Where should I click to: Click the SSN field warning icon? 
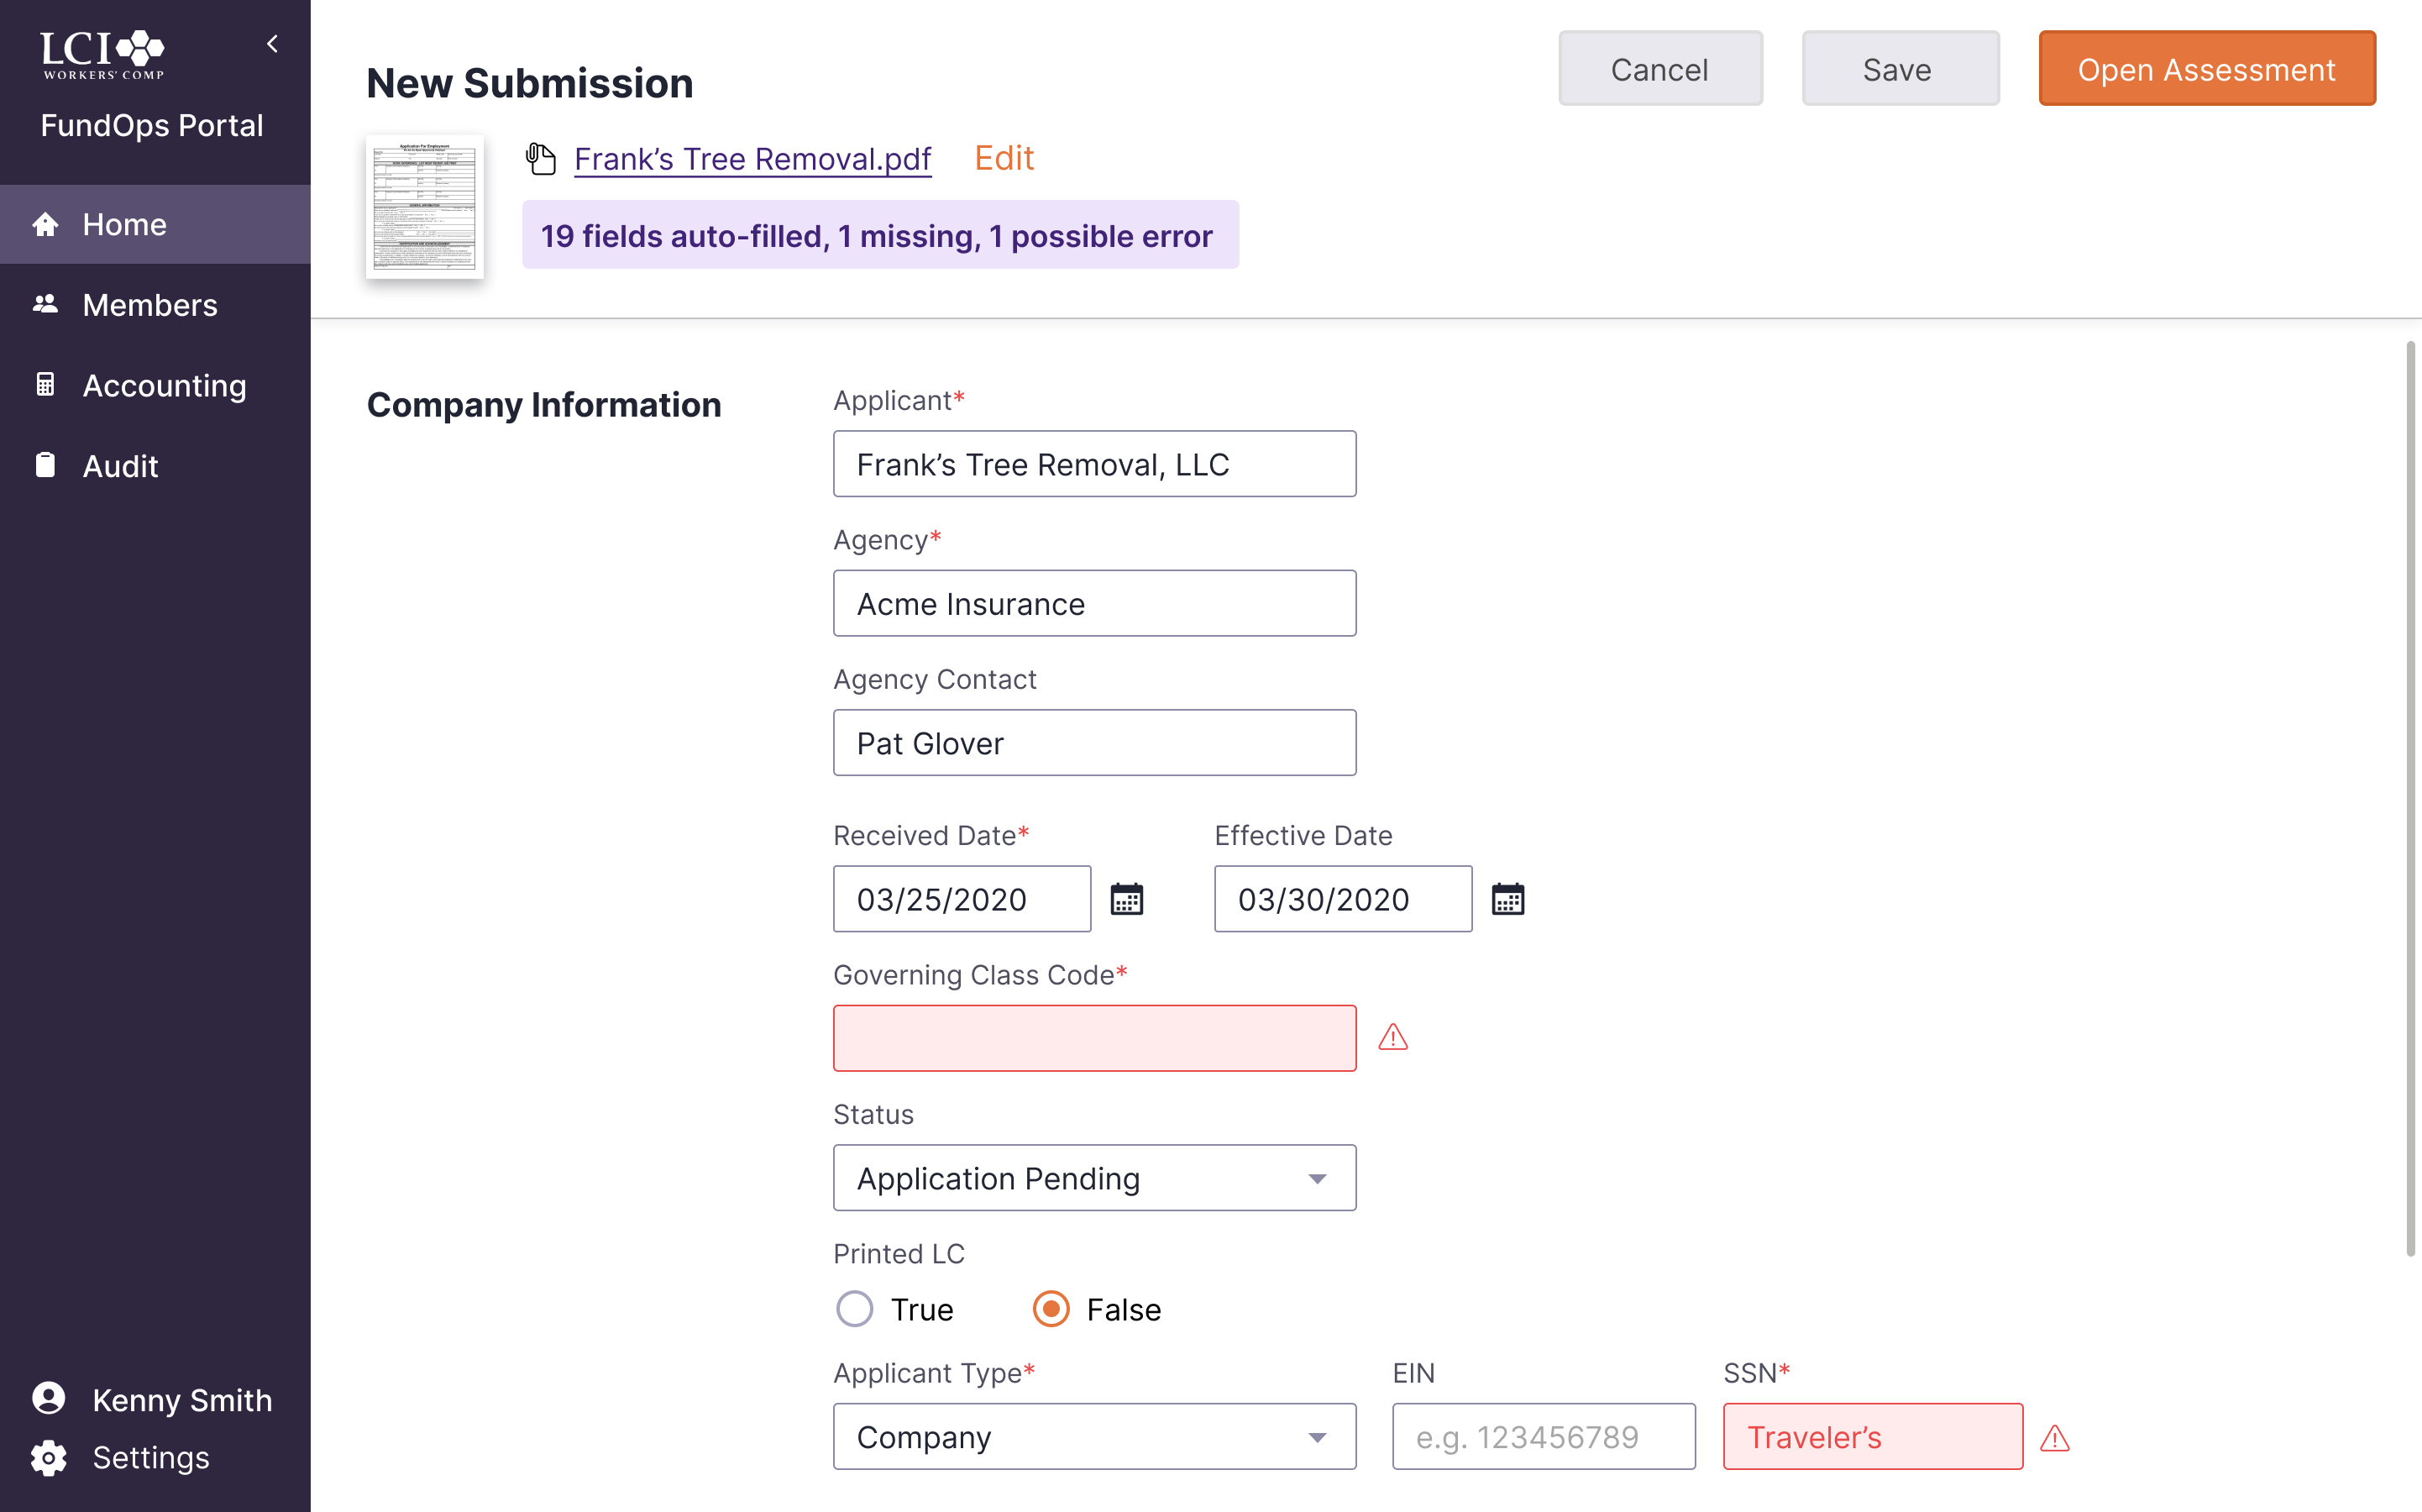[2054, 1438]
